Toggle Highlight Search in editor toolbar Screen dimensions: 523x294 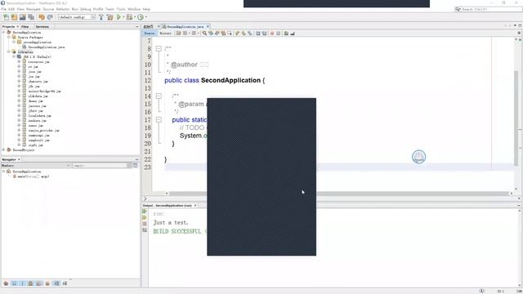(223, 33)
